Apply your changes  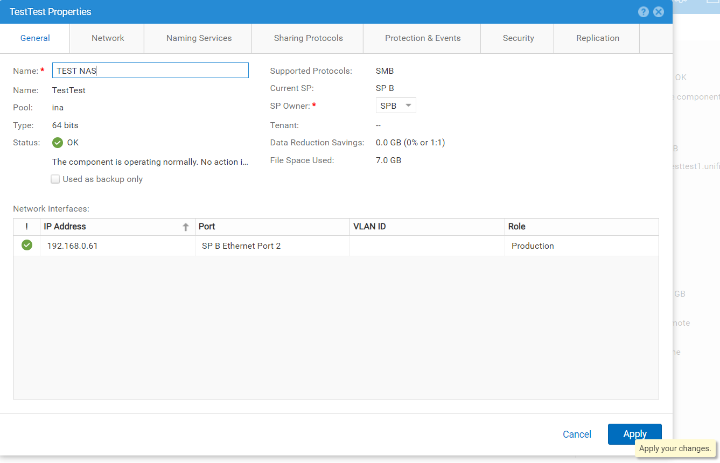click(634, 434)
